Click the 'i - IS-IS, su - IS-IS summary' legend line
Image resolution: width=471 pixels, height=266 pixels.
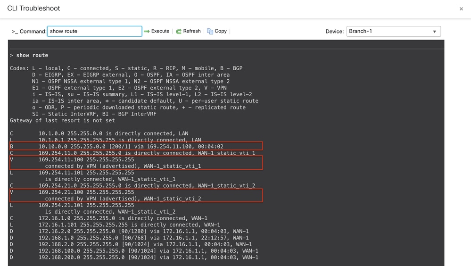[142, 94]
